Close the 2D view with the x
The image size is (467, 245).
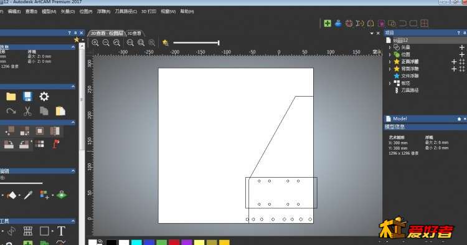(378, 33)
